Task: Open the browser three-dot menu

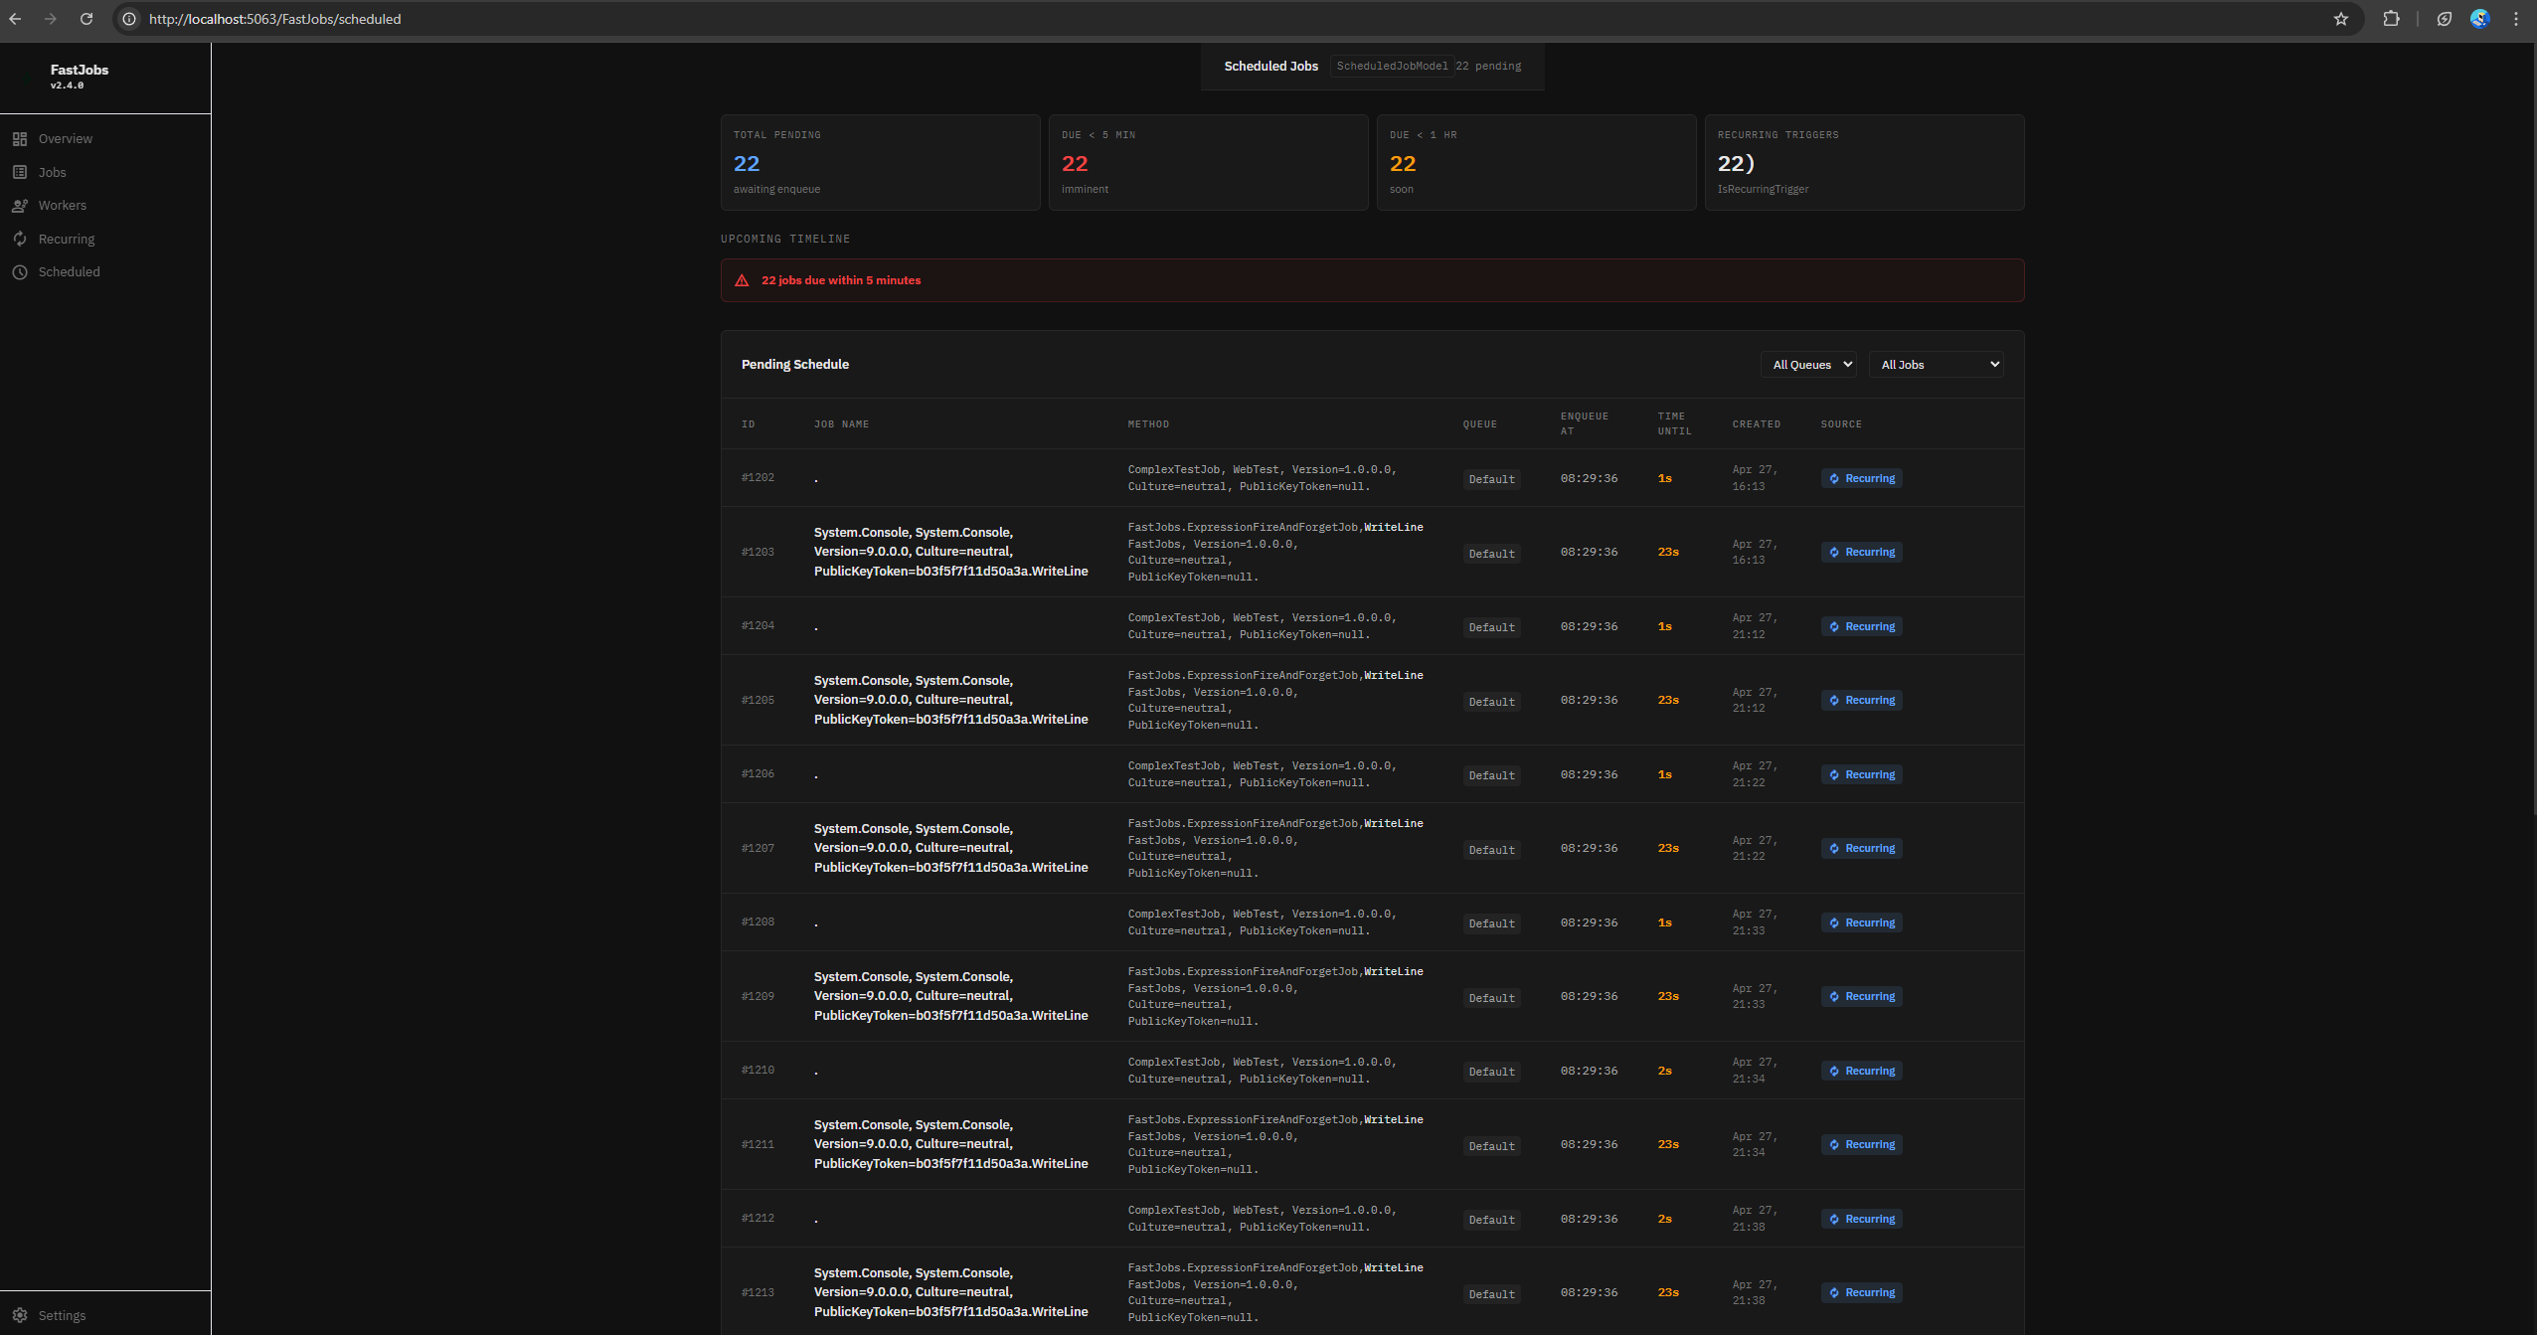Action: point(2516,19)
